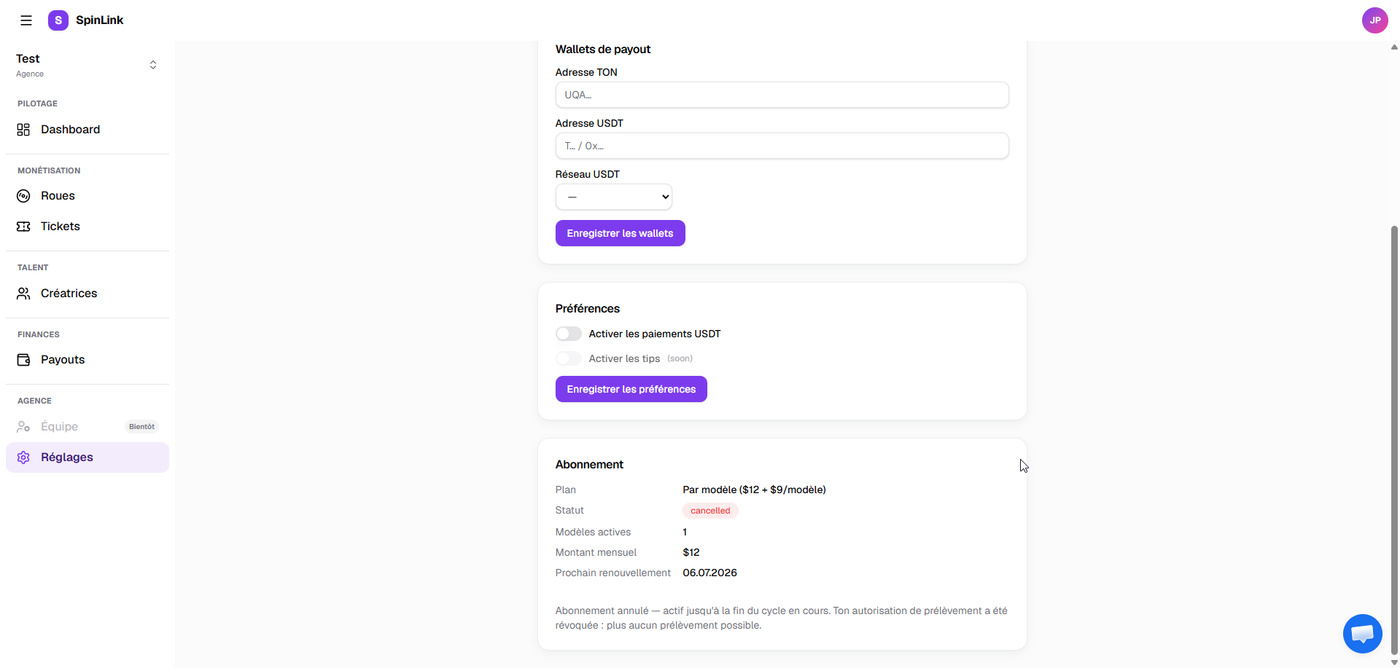Open the chat support bubble

click(1362, 634)
